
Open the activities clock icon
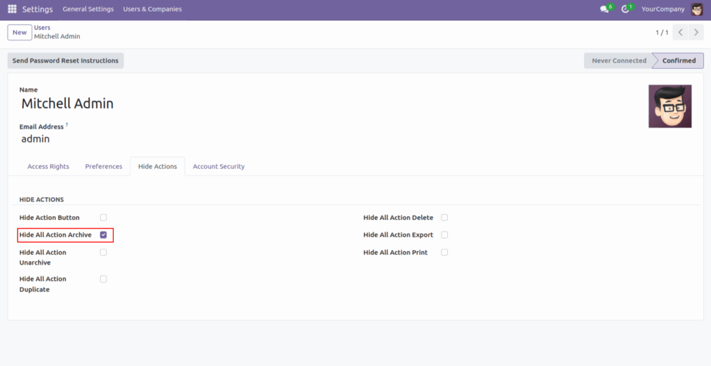click(x=625, y=9)
